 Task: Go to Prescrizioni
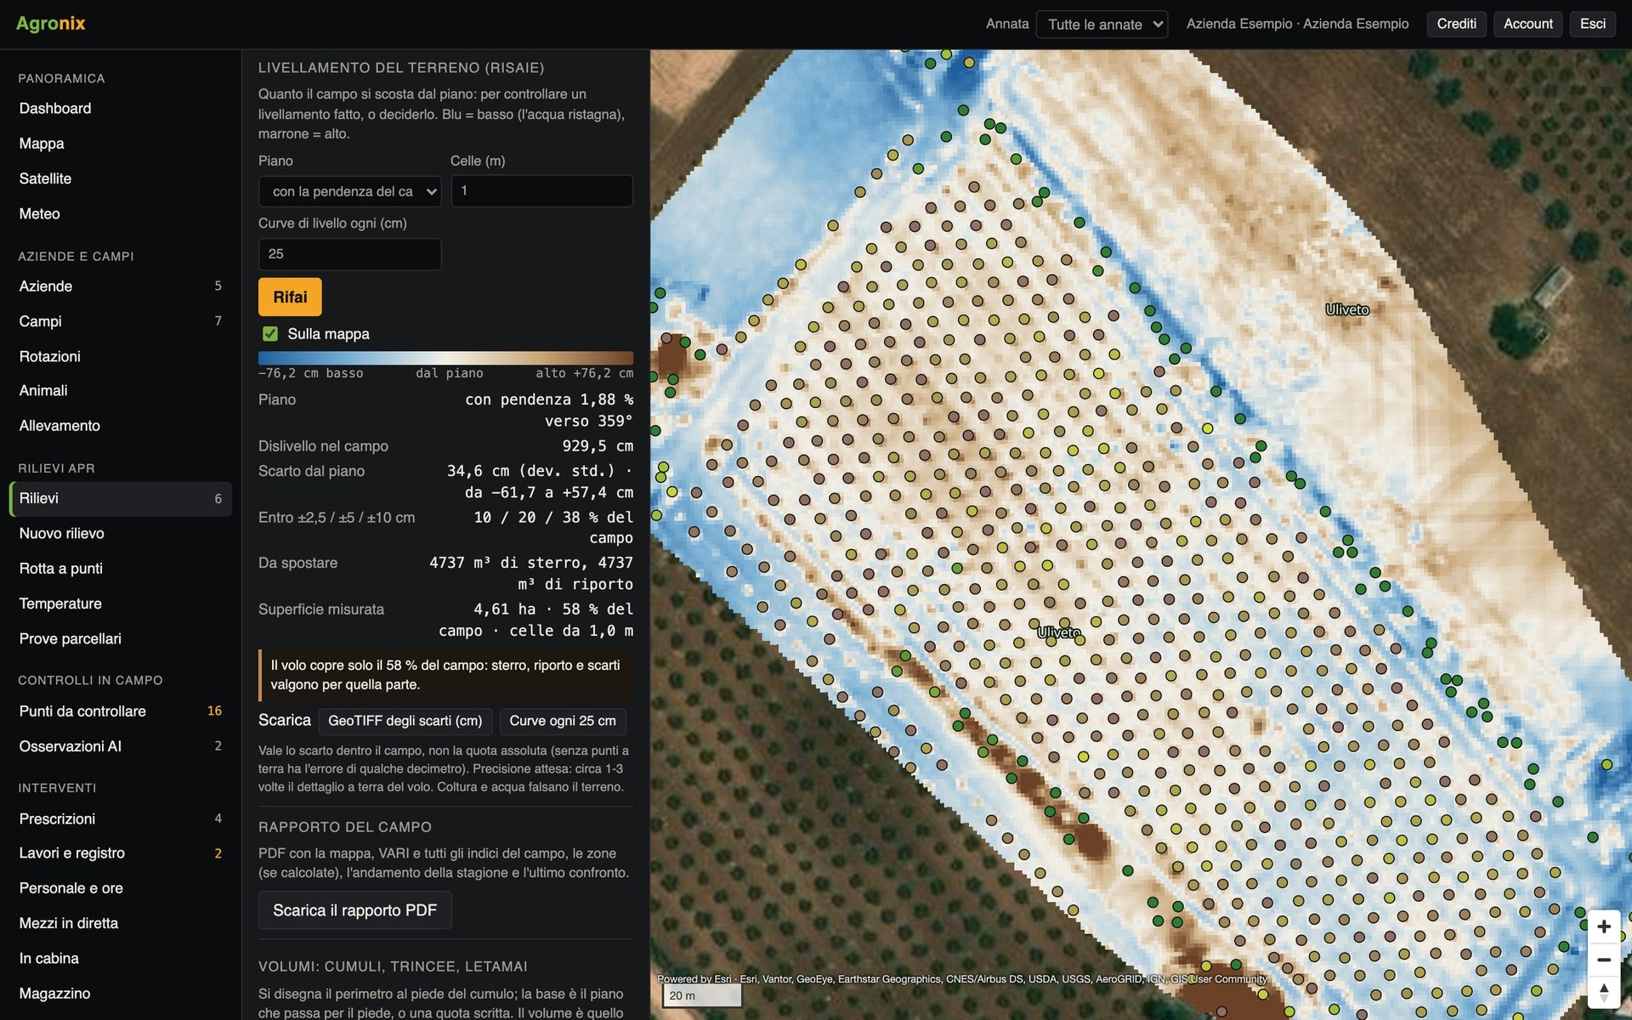[120, 819]
